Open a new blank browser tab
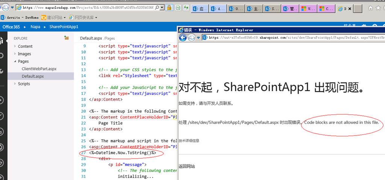 tap(358, 9)
